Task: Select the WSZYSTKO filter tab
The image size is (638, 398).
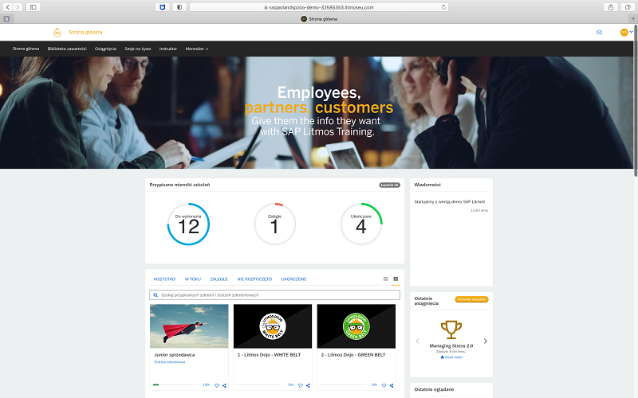Action: (x=164, y=279)
